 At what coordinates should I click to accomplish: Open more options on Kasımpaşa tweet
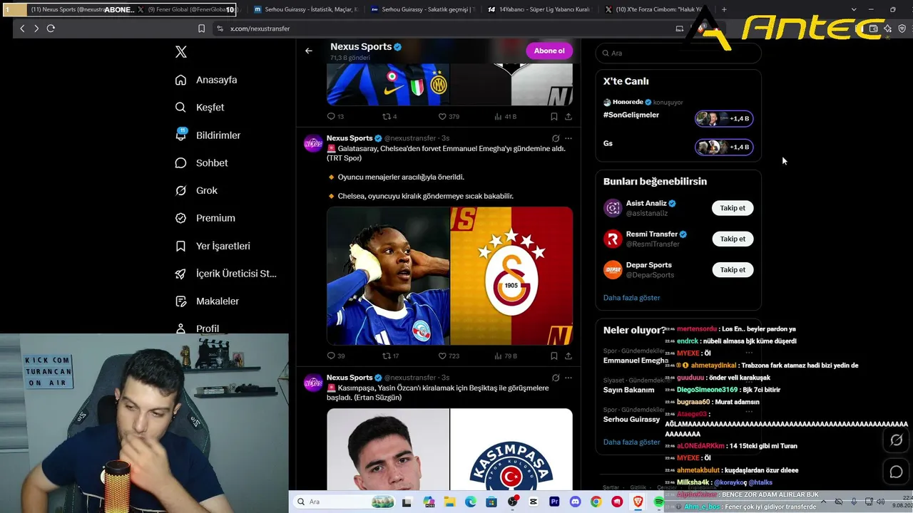[568, 378]
